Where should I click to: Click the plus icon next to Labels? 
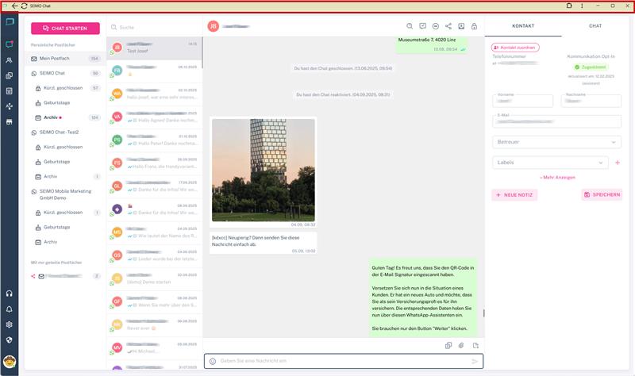point(618,163)
